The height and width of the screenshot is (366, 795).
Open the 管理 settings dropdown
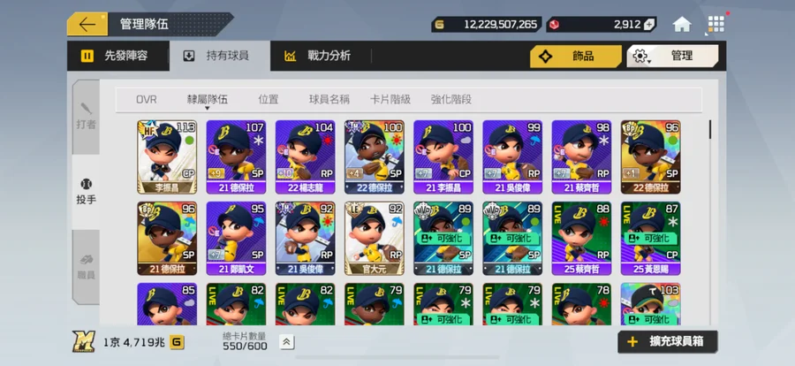coord(672,56)
